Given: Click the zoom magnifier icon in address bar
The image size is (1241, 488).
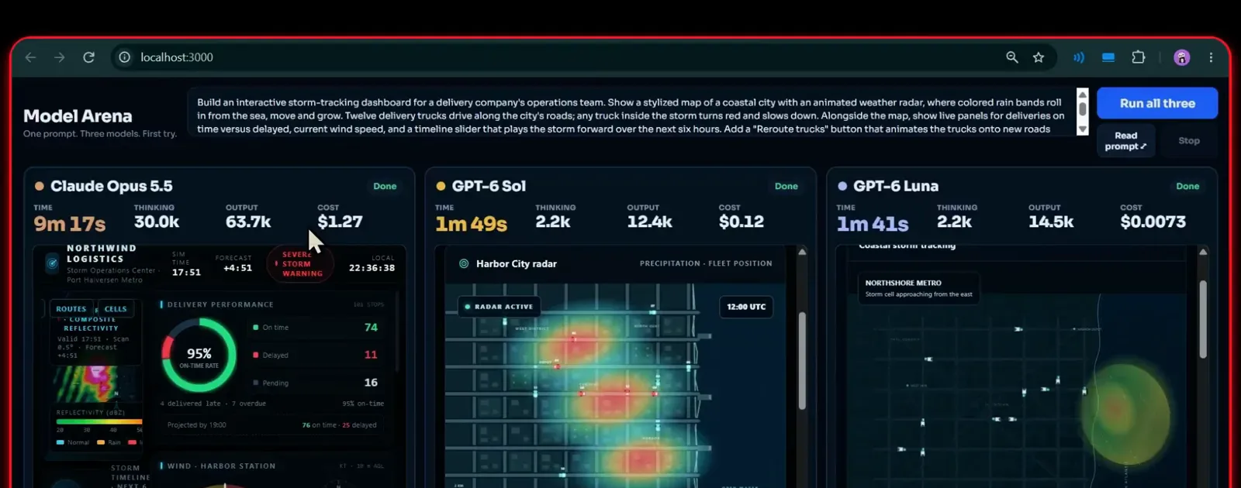Looking at the screenshot, I should 1012,57.
